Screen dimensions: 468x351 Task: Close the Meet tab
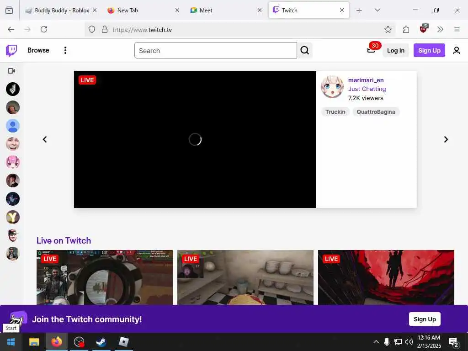coord(260,10)
